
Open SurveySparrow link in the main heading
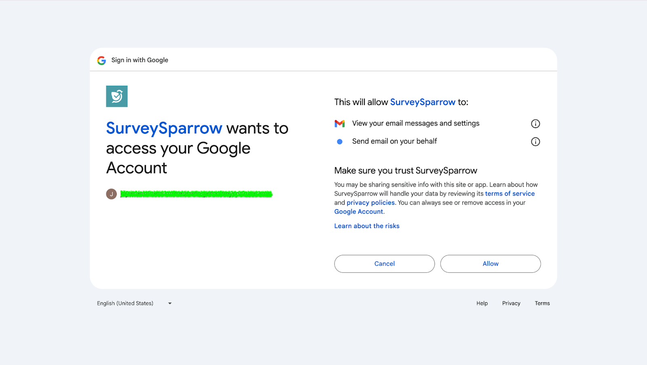click(164, 129)
